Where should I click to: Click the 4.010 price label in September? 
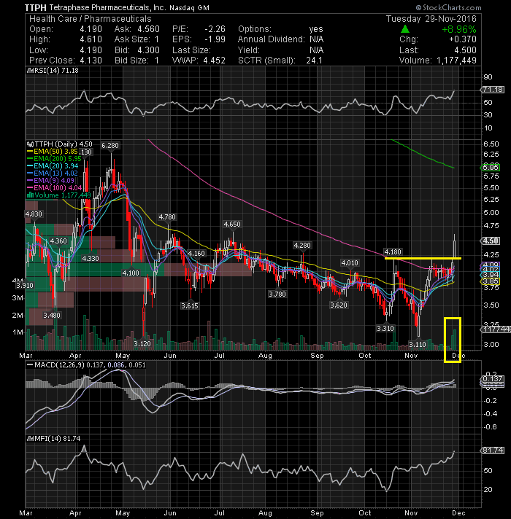350,263
